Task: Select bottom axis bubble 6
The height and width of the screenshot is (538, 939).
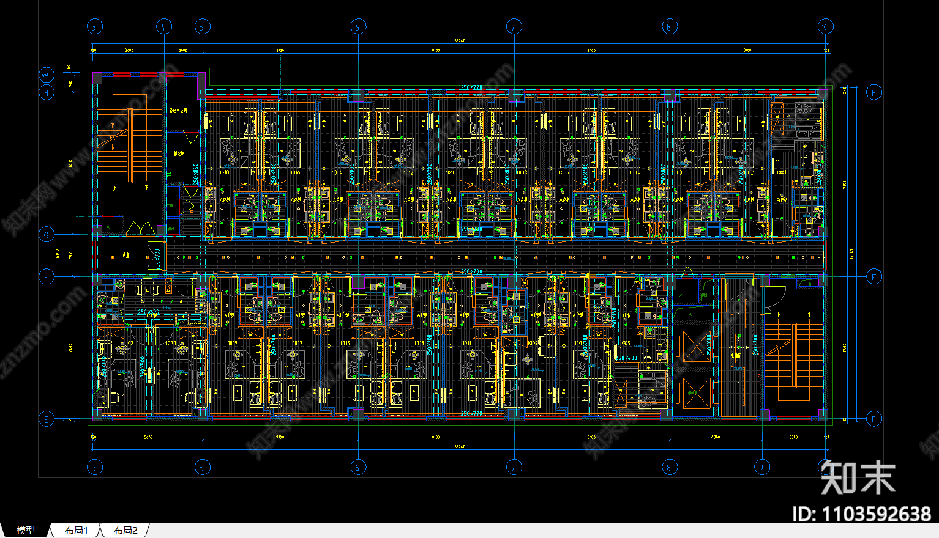Action: pyautogui.click(x=358, y=468)
